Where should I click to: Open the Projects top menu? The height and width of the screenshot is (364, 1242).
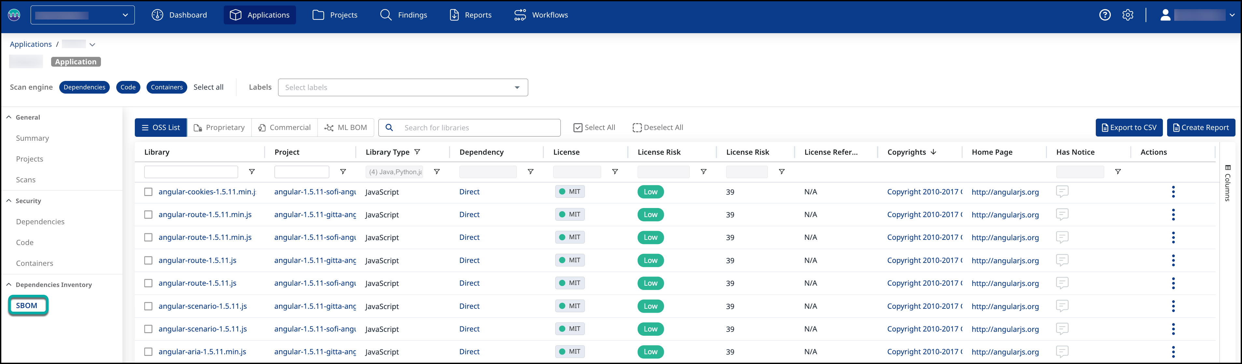pyautogui.click(x=335, y=15)
